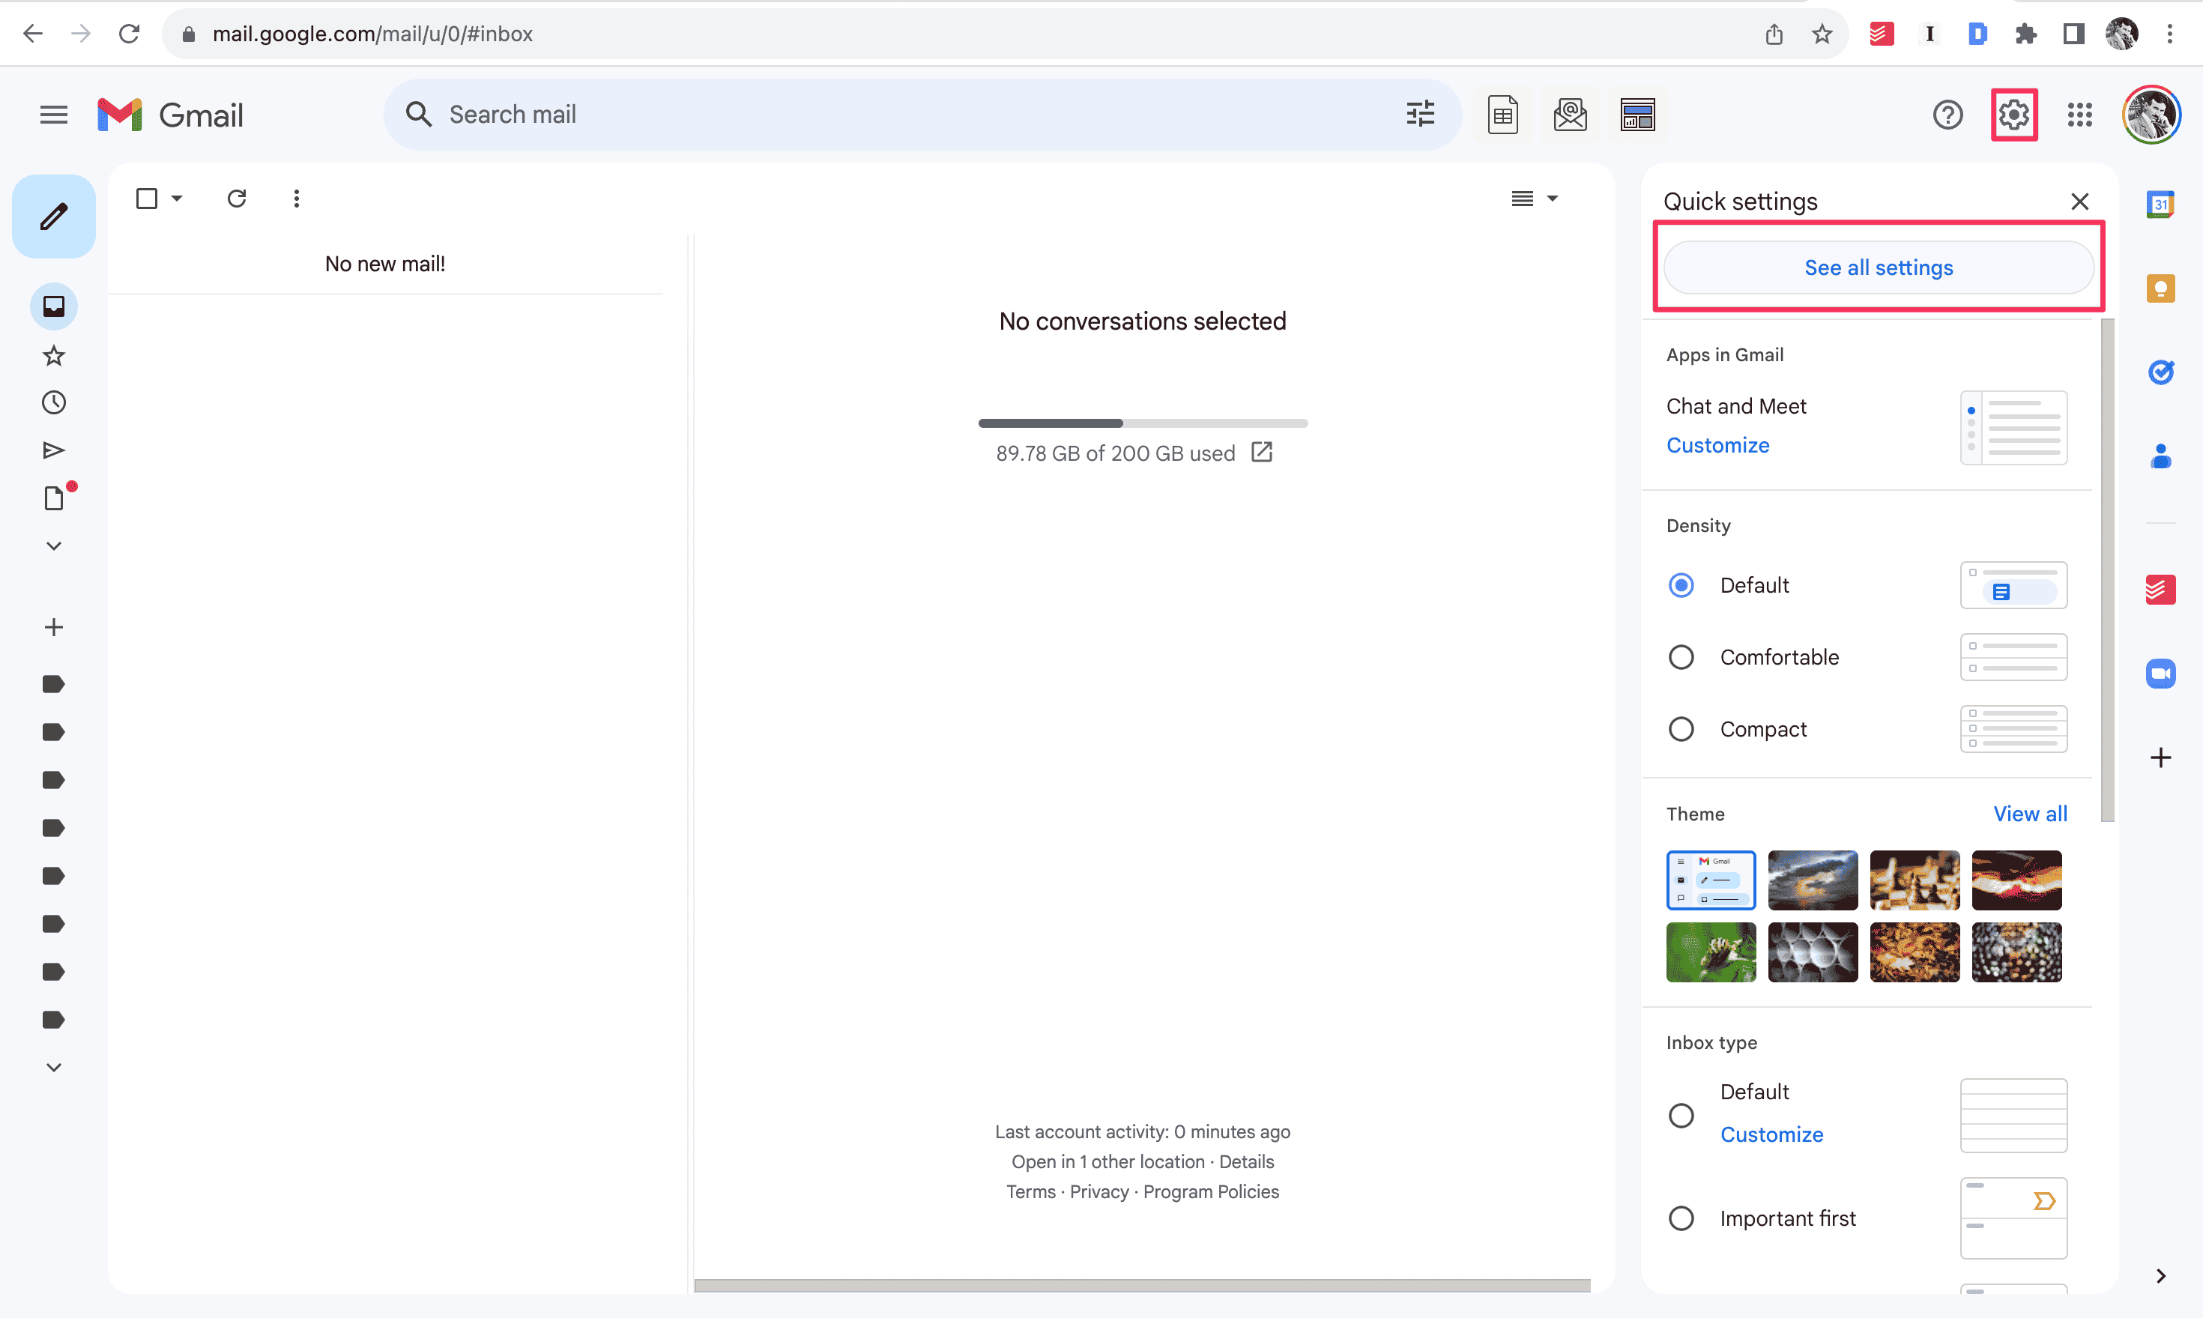Viewport: 2203px width, 1318px height.
Task: Select Compact density radio button
Action: point(1682,728)
